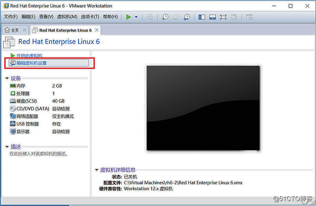Image resolution: width=316 pixels, height=206 pixels.
Task: Close the 主页 tab
Action: point(24,30)
